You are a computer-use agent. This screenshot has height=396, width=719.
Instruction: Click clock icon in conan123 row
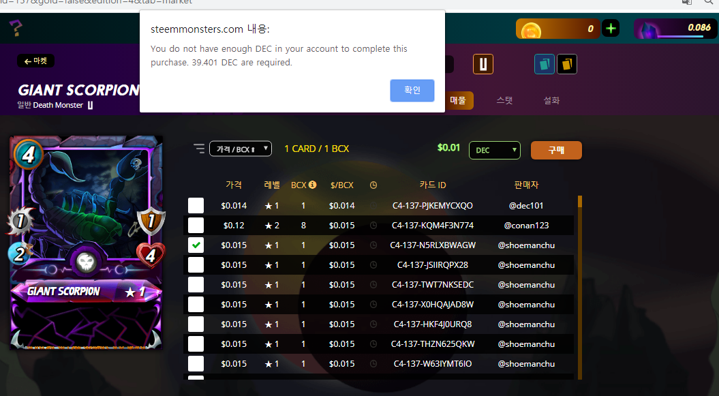coord(373,226)
